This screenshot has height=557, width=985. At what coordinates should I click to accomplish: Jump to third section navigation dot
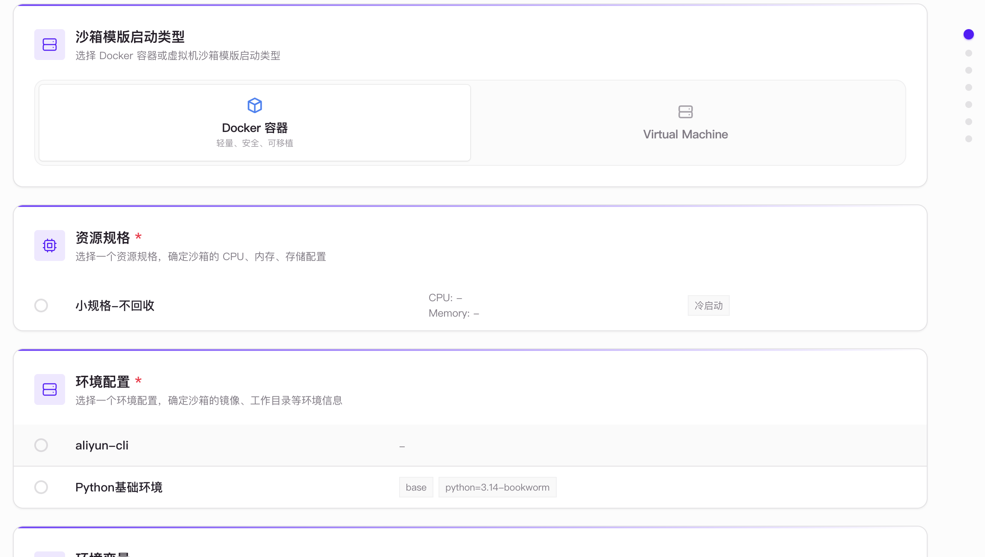tap(969, 70)
